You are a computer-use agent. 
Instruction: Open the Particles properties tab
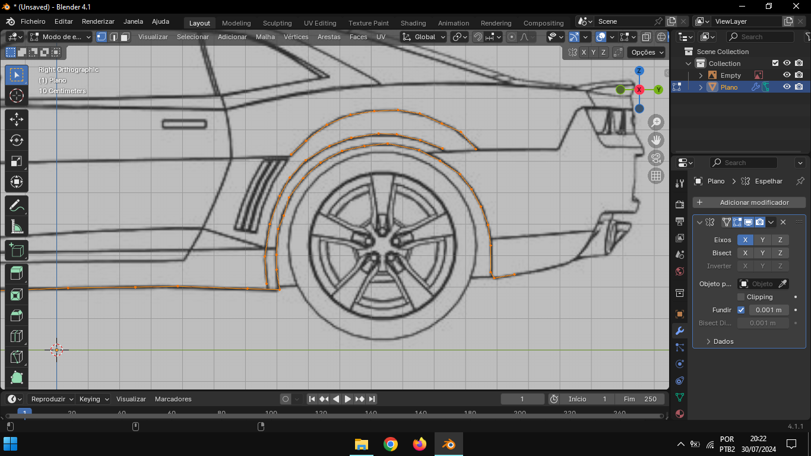[680, 347]
